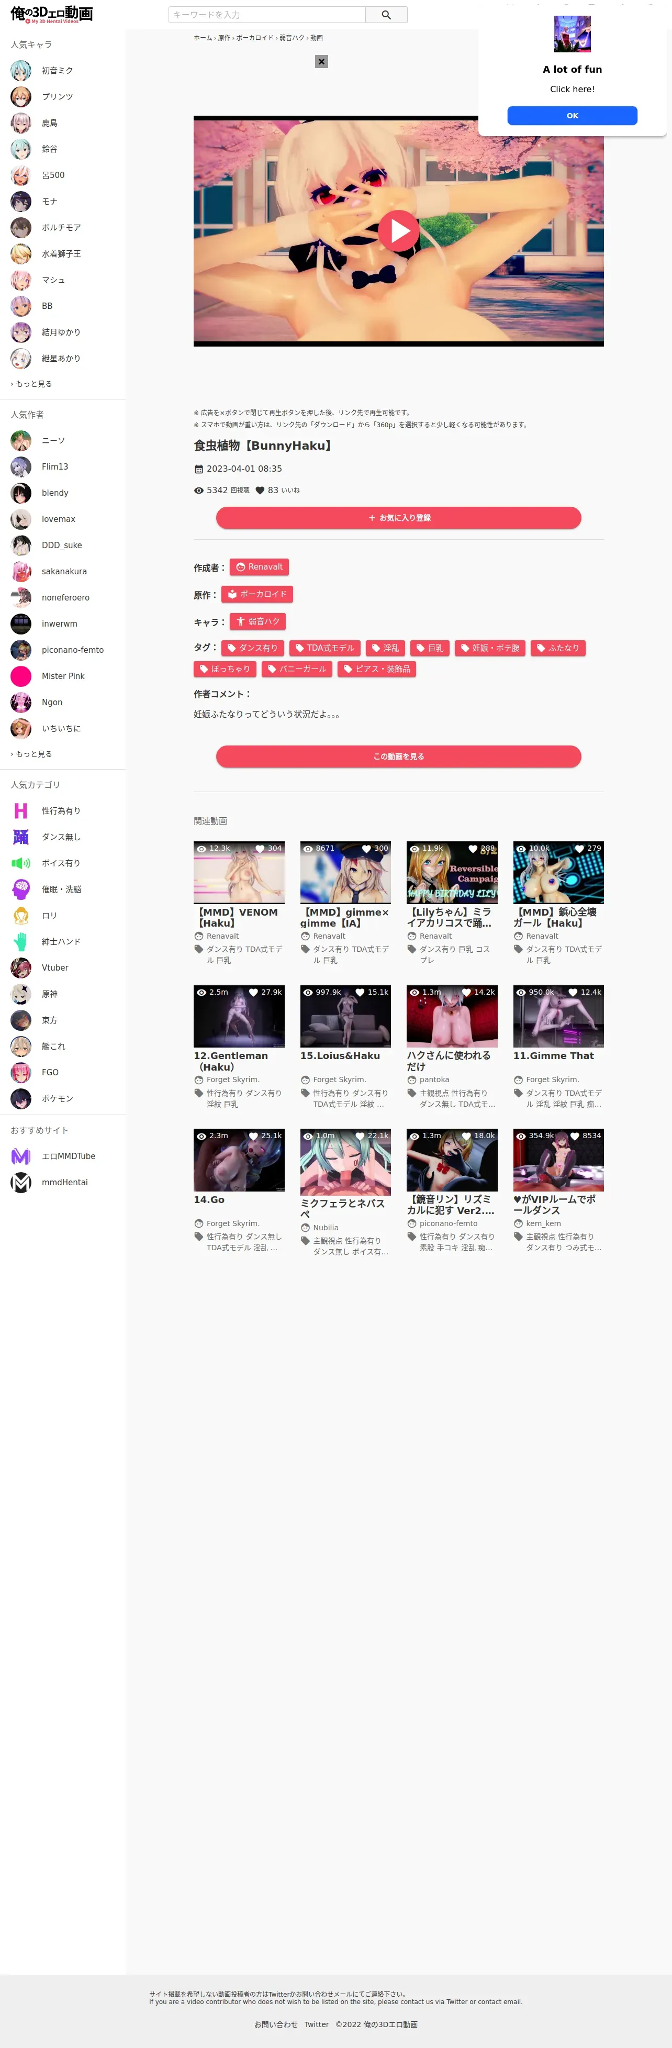Viewport: 672px width, 2048px height.
Task: Start the video with the red play button
Action: (398, 230)
